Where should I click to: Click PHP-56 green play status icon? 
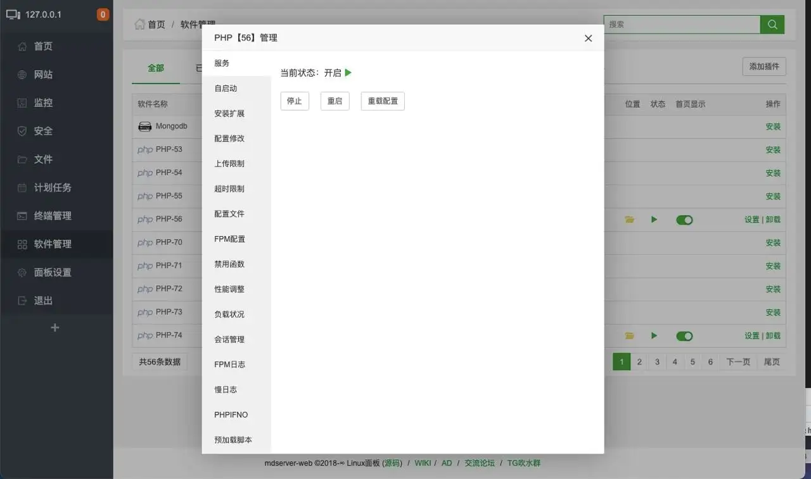(x=654, y=220)
